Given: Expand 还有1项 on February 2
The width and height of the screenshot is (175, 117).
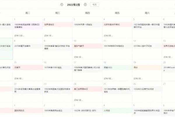Looking at the screenshot, I should (49, 36).
